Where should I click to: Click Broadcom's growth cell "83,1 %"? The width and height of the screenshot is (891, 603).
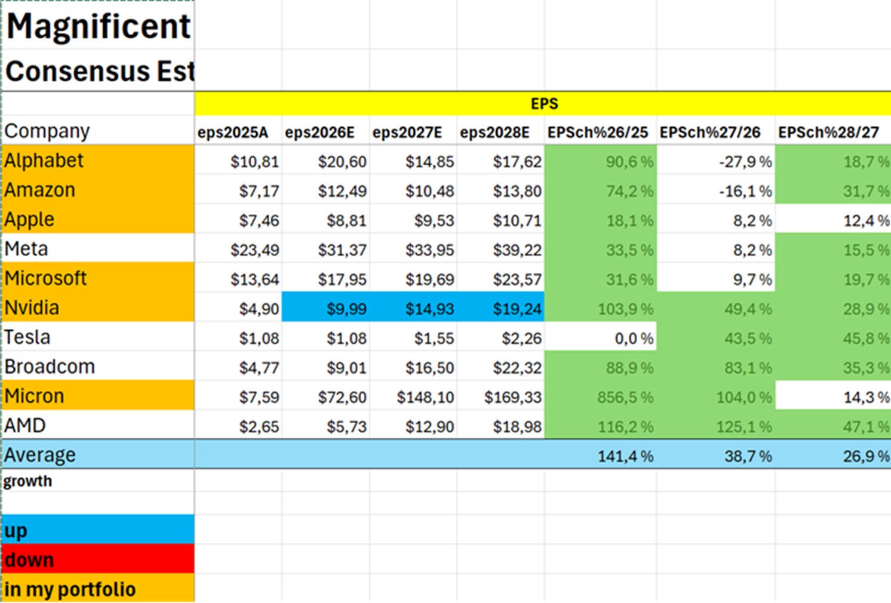pyautogui.click(x=716, y=366)
